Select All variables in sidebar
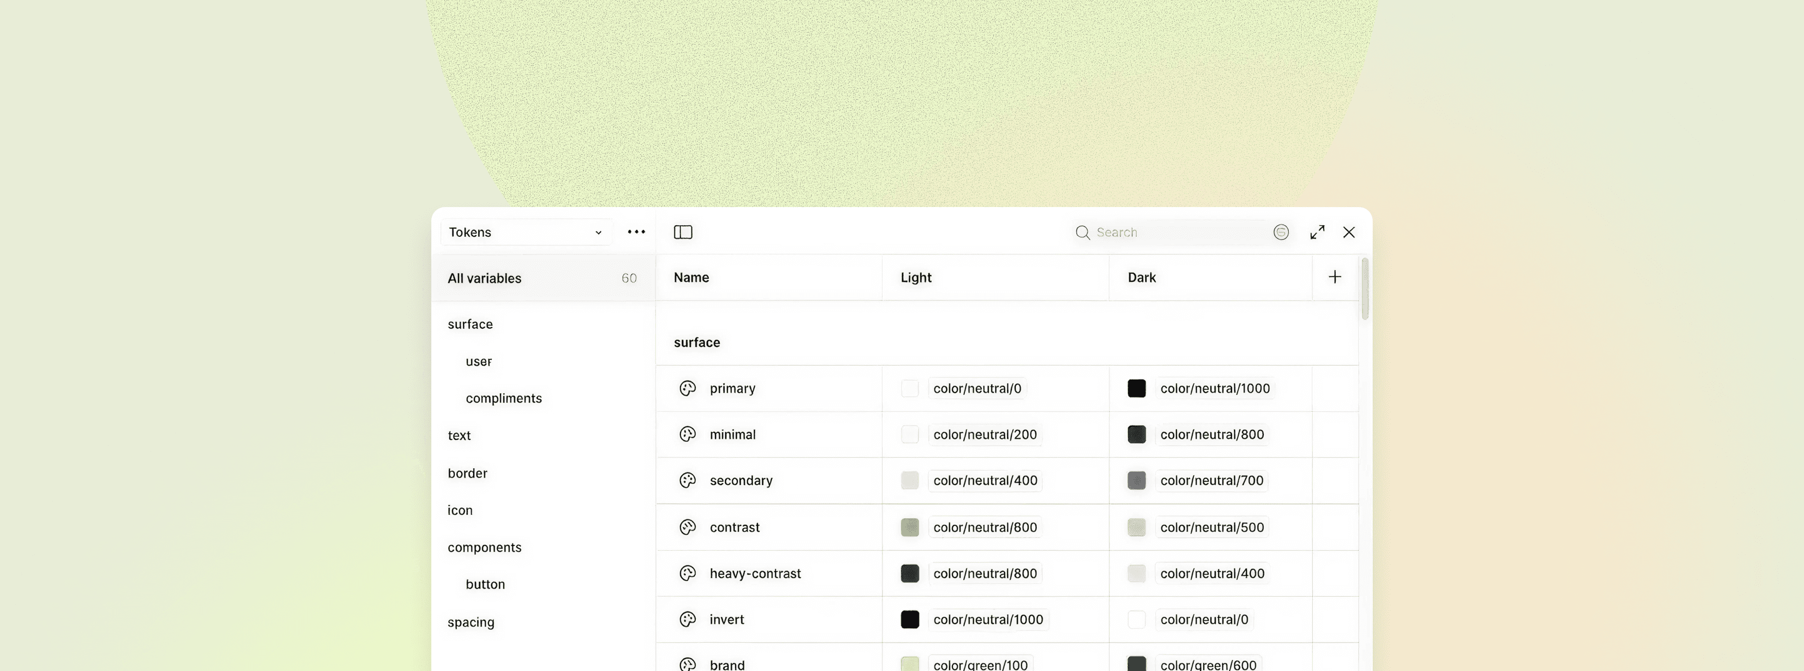 tap(484, 278)
